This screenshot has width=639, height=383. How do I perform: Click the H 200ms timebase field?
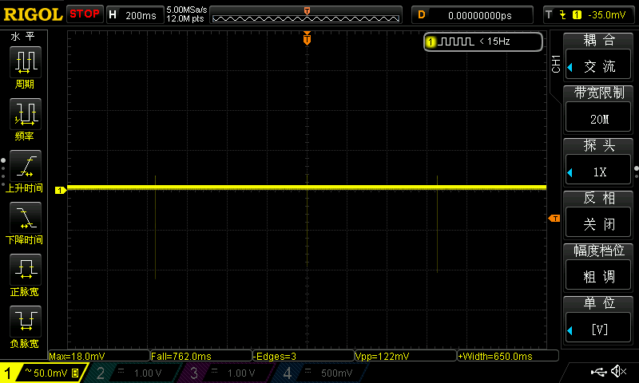click(134, 15)
